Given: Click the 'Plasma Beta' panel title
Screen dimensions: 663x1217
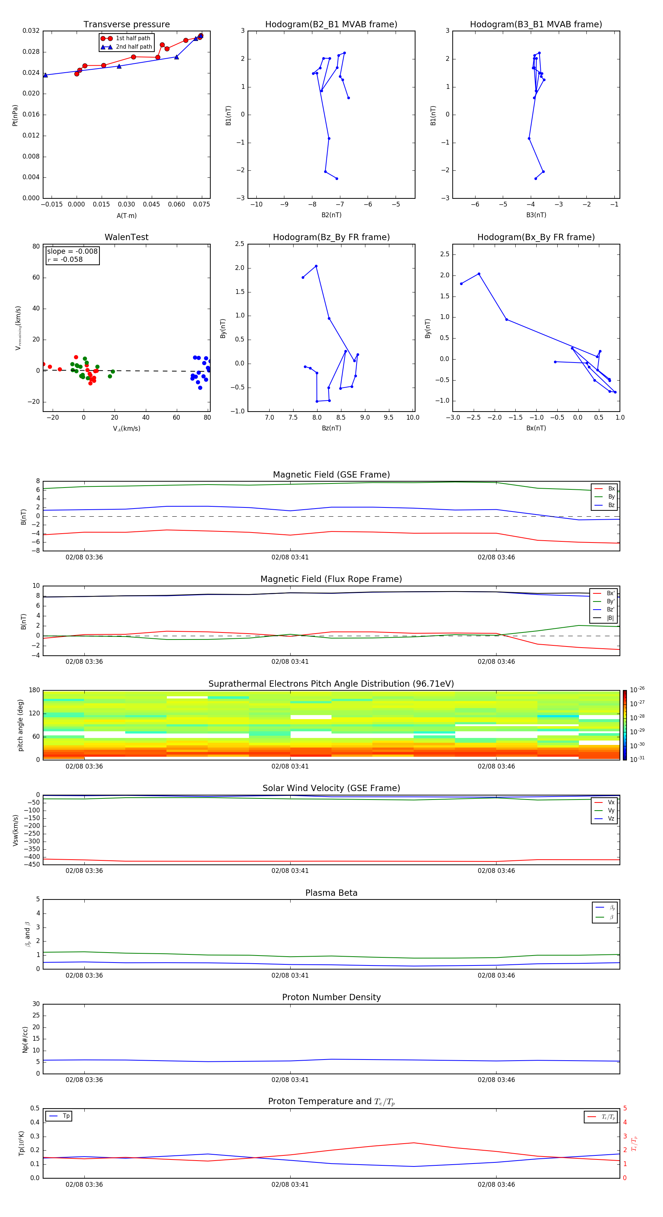Looking at the screenshot, I should [x=331, y=893].
